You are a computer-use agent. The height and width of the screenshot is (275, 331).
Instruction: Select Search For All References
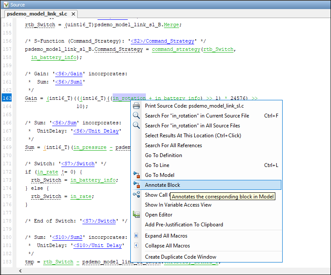click(173, 145)
